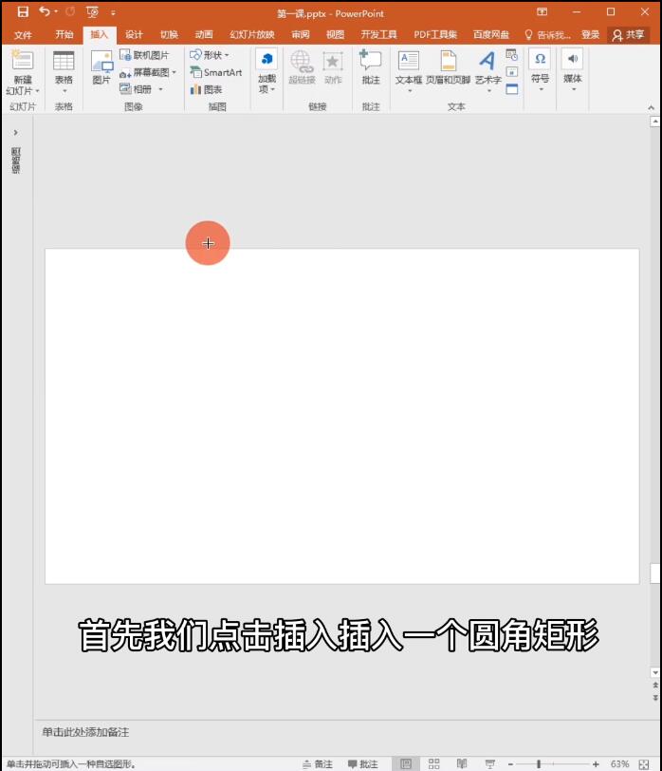Expand the slide thumbnail pane

click(x=16, y=132)
